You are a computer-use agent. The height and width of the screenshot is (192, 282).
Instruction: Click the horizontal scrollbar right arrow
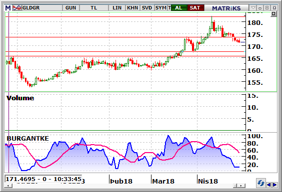241,186
